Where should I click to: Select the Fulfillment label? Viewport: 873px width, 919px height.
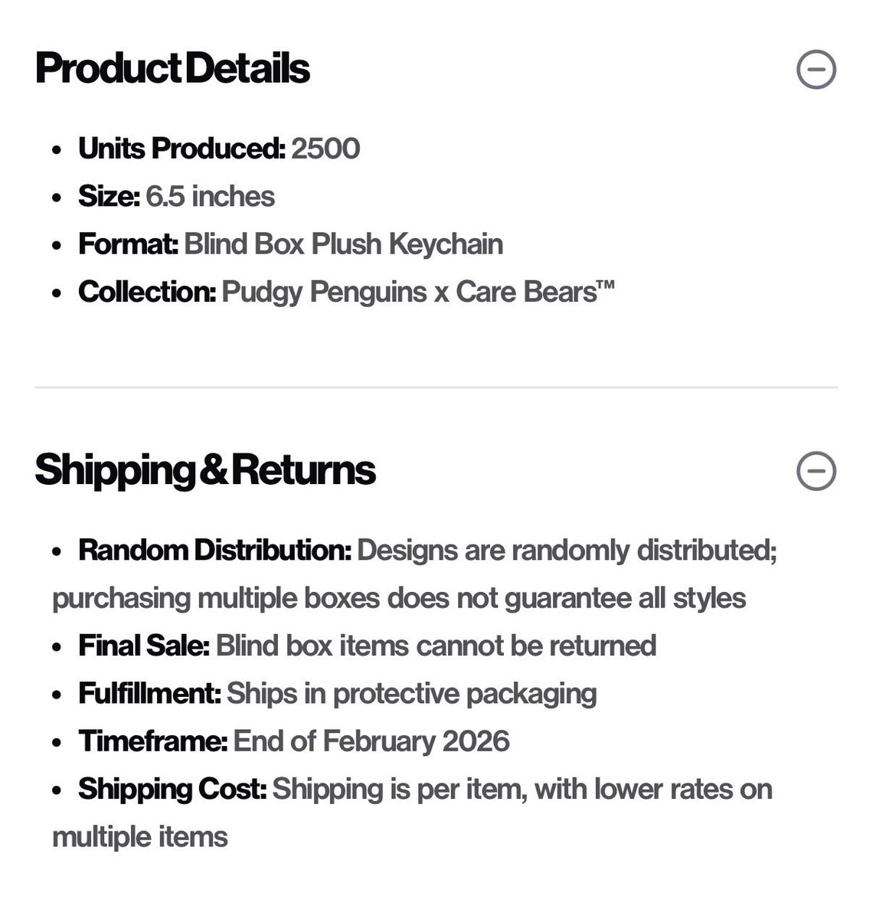tap(149, 694)
